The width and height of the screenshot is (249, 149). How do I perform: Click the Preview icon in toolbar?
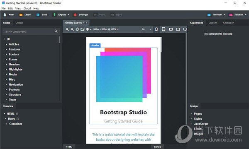click(209, 15)
